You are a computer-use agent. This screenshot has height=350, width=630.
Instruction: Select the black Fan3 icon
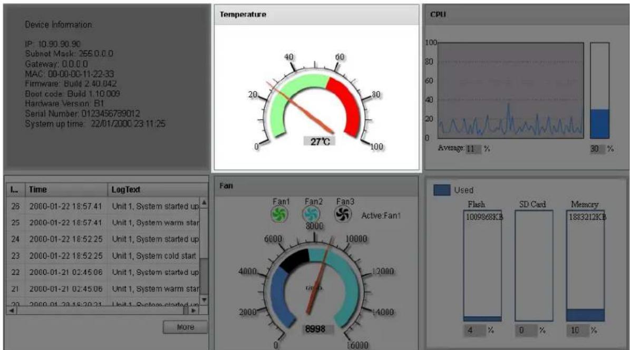click(343, 214)
